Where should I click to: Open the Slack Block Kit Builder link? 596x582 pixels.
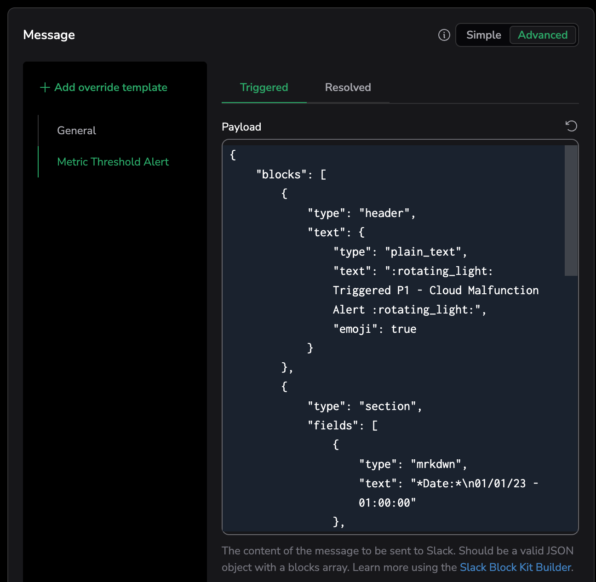click(515, 567)
